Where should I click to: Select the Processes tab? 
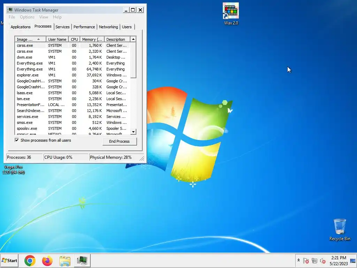tap(43, 26)
